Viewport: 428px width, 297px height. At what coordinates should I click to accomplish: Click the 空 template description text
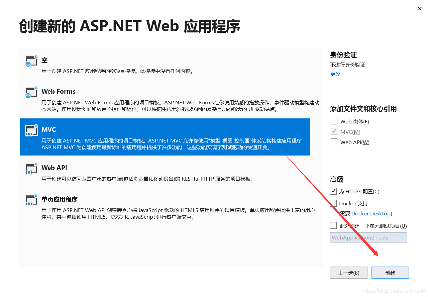(117, 71)
